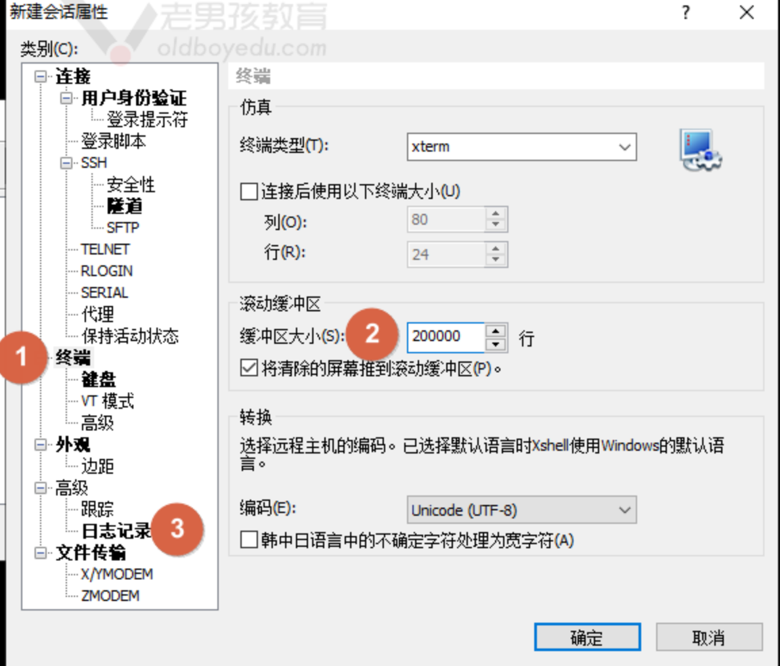The width and height of the screenshot is (780, 666).
Task: Collapse the 文件传输 tree node
Action: click(x=41, y=553)
